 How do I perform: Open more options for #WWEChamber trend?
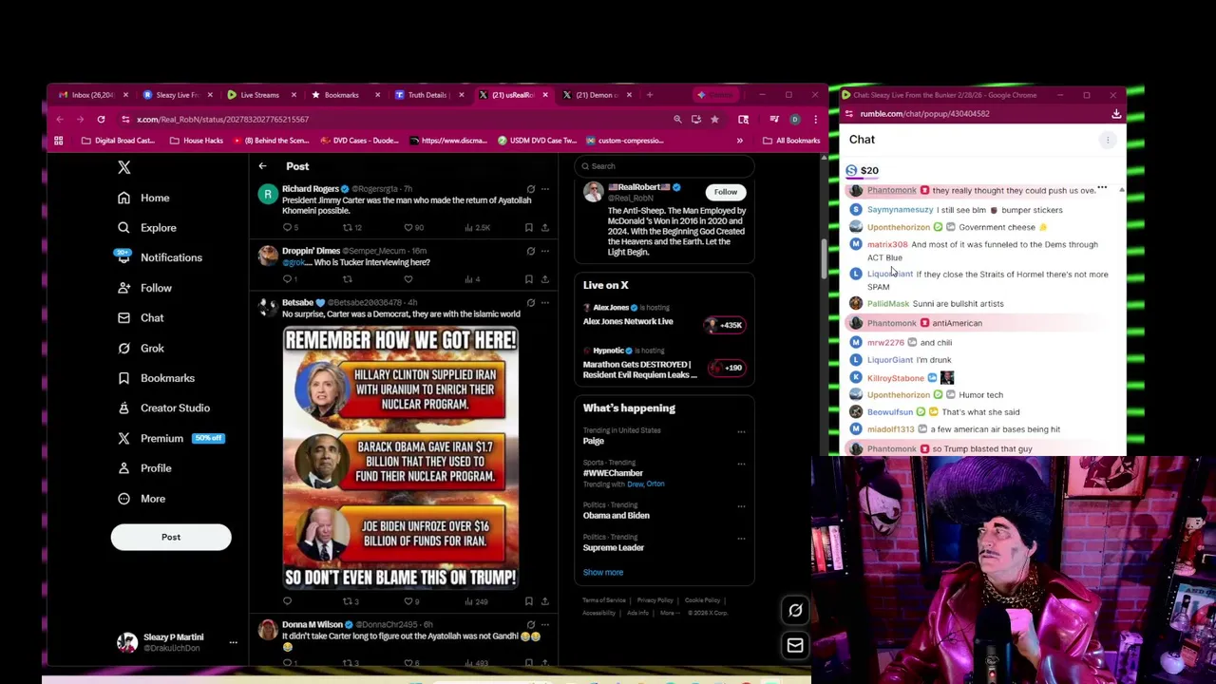[741, 464]
